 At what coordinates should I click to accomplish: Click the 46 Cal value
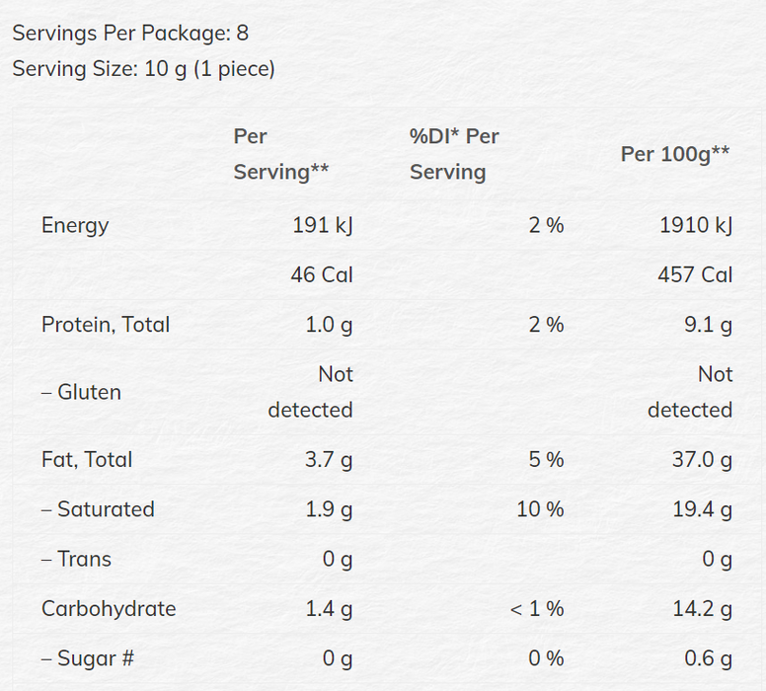click(x=323, y=274)
